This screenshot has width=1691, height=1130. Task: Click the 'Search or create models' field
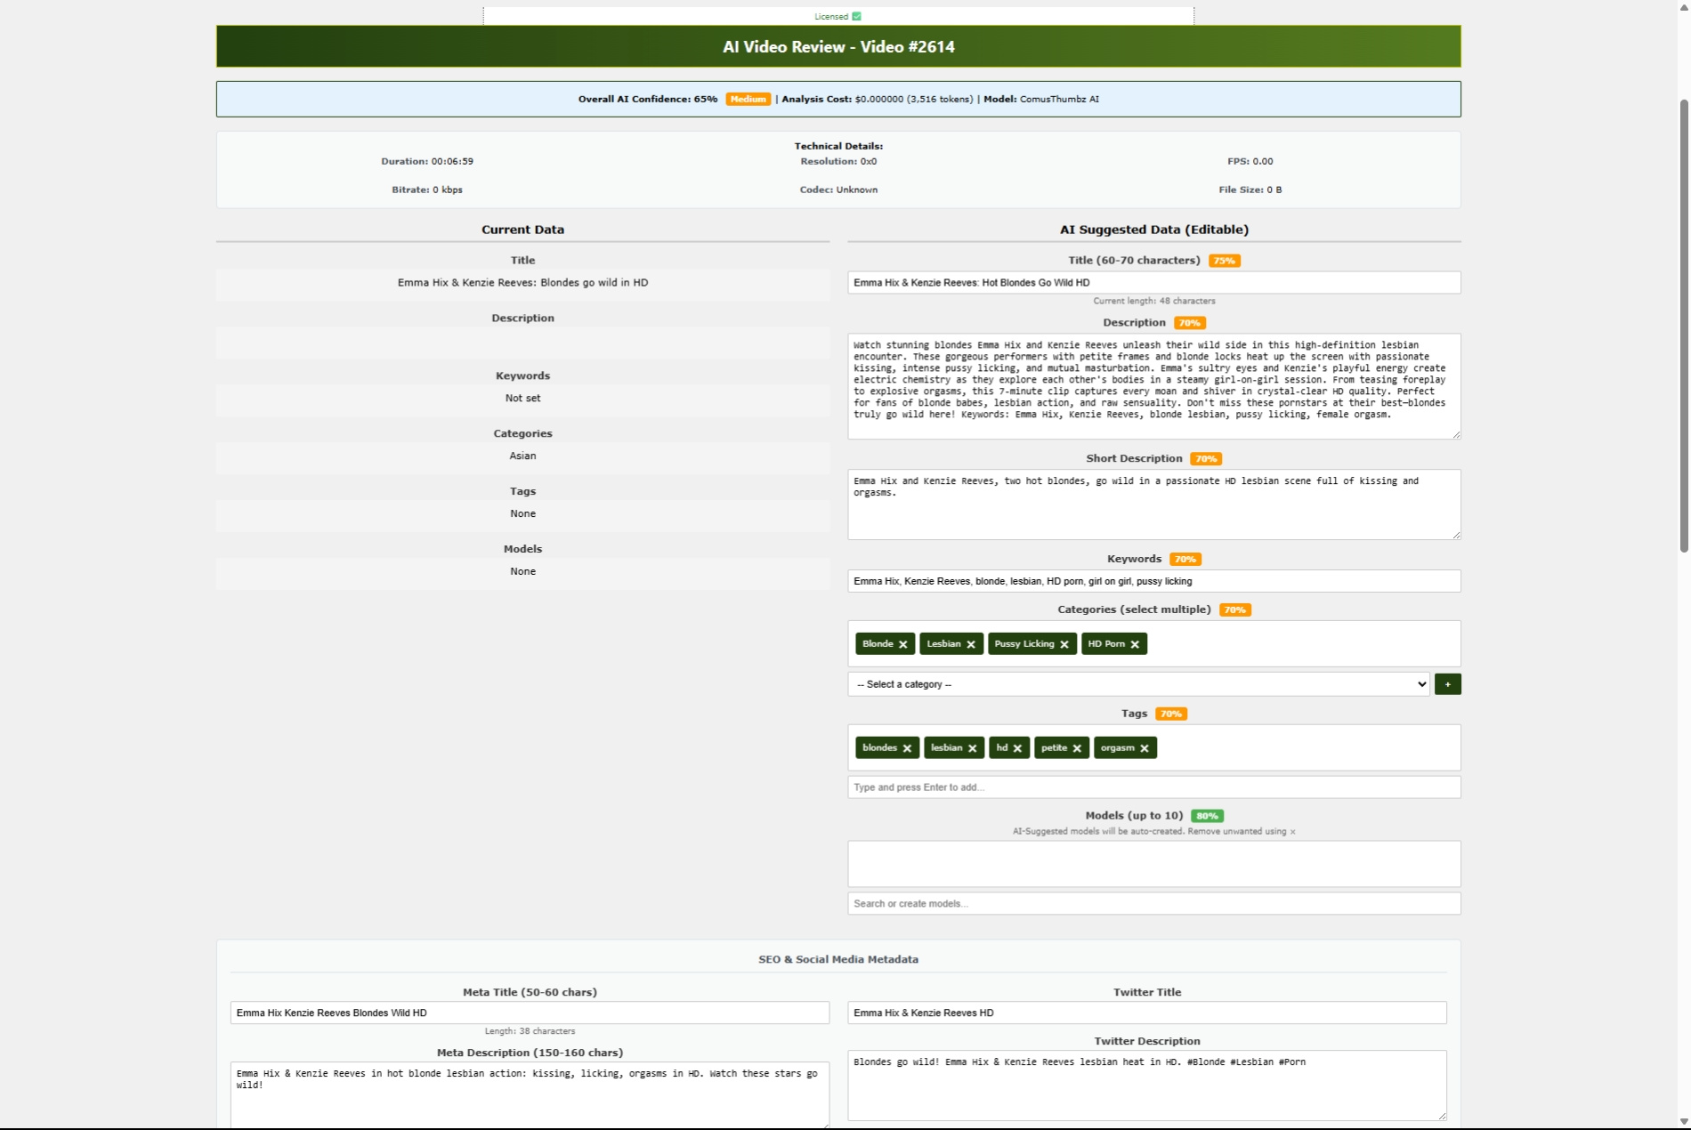1153,904
